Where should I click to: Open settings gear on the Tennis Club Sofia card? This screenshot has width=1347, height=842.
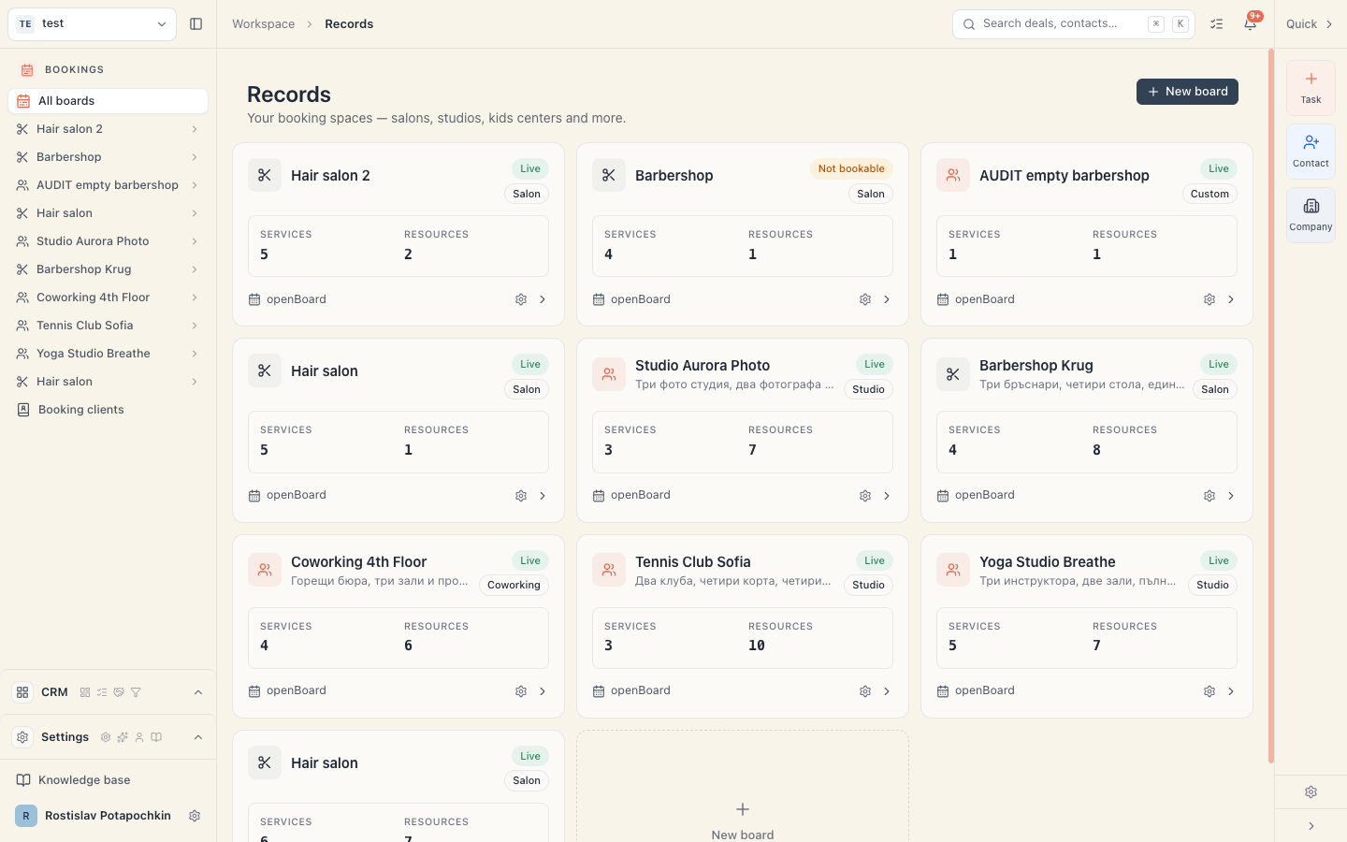tap(865, 691)
